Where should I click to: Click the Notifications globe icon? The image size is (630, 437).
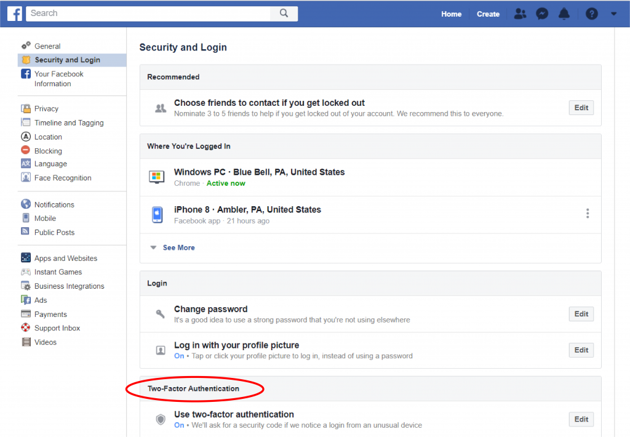click(x=26, y=204)
